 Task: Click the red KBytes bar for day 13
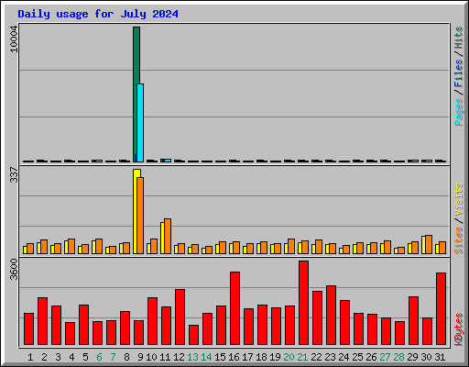[x=193, y=335]
